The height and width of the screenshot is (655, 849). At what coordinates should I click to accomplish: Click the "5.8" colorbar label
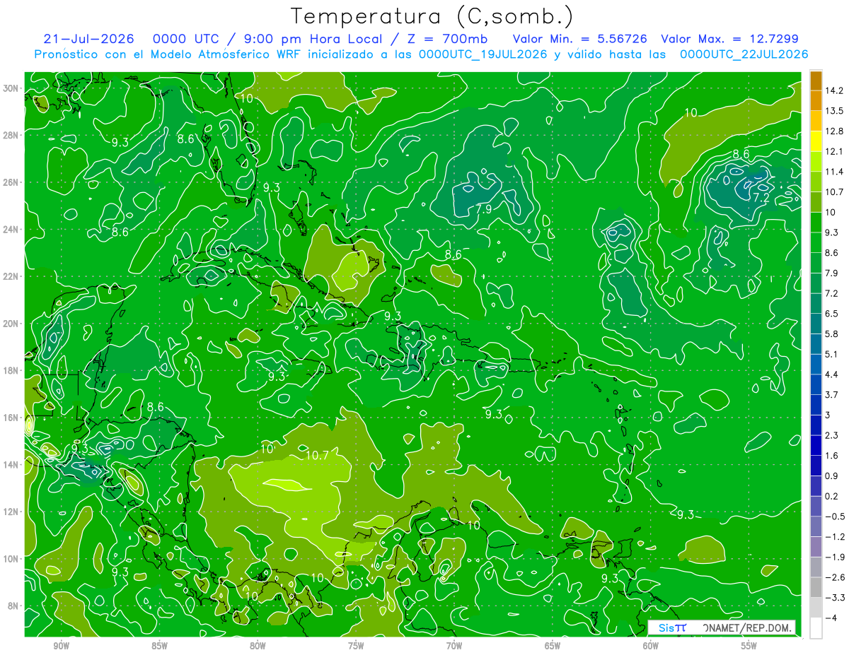pyautogui.click(x=832, y=334)
